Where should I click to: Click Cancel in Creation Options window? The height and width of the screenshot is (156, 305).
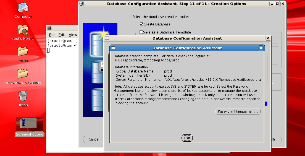94,139
